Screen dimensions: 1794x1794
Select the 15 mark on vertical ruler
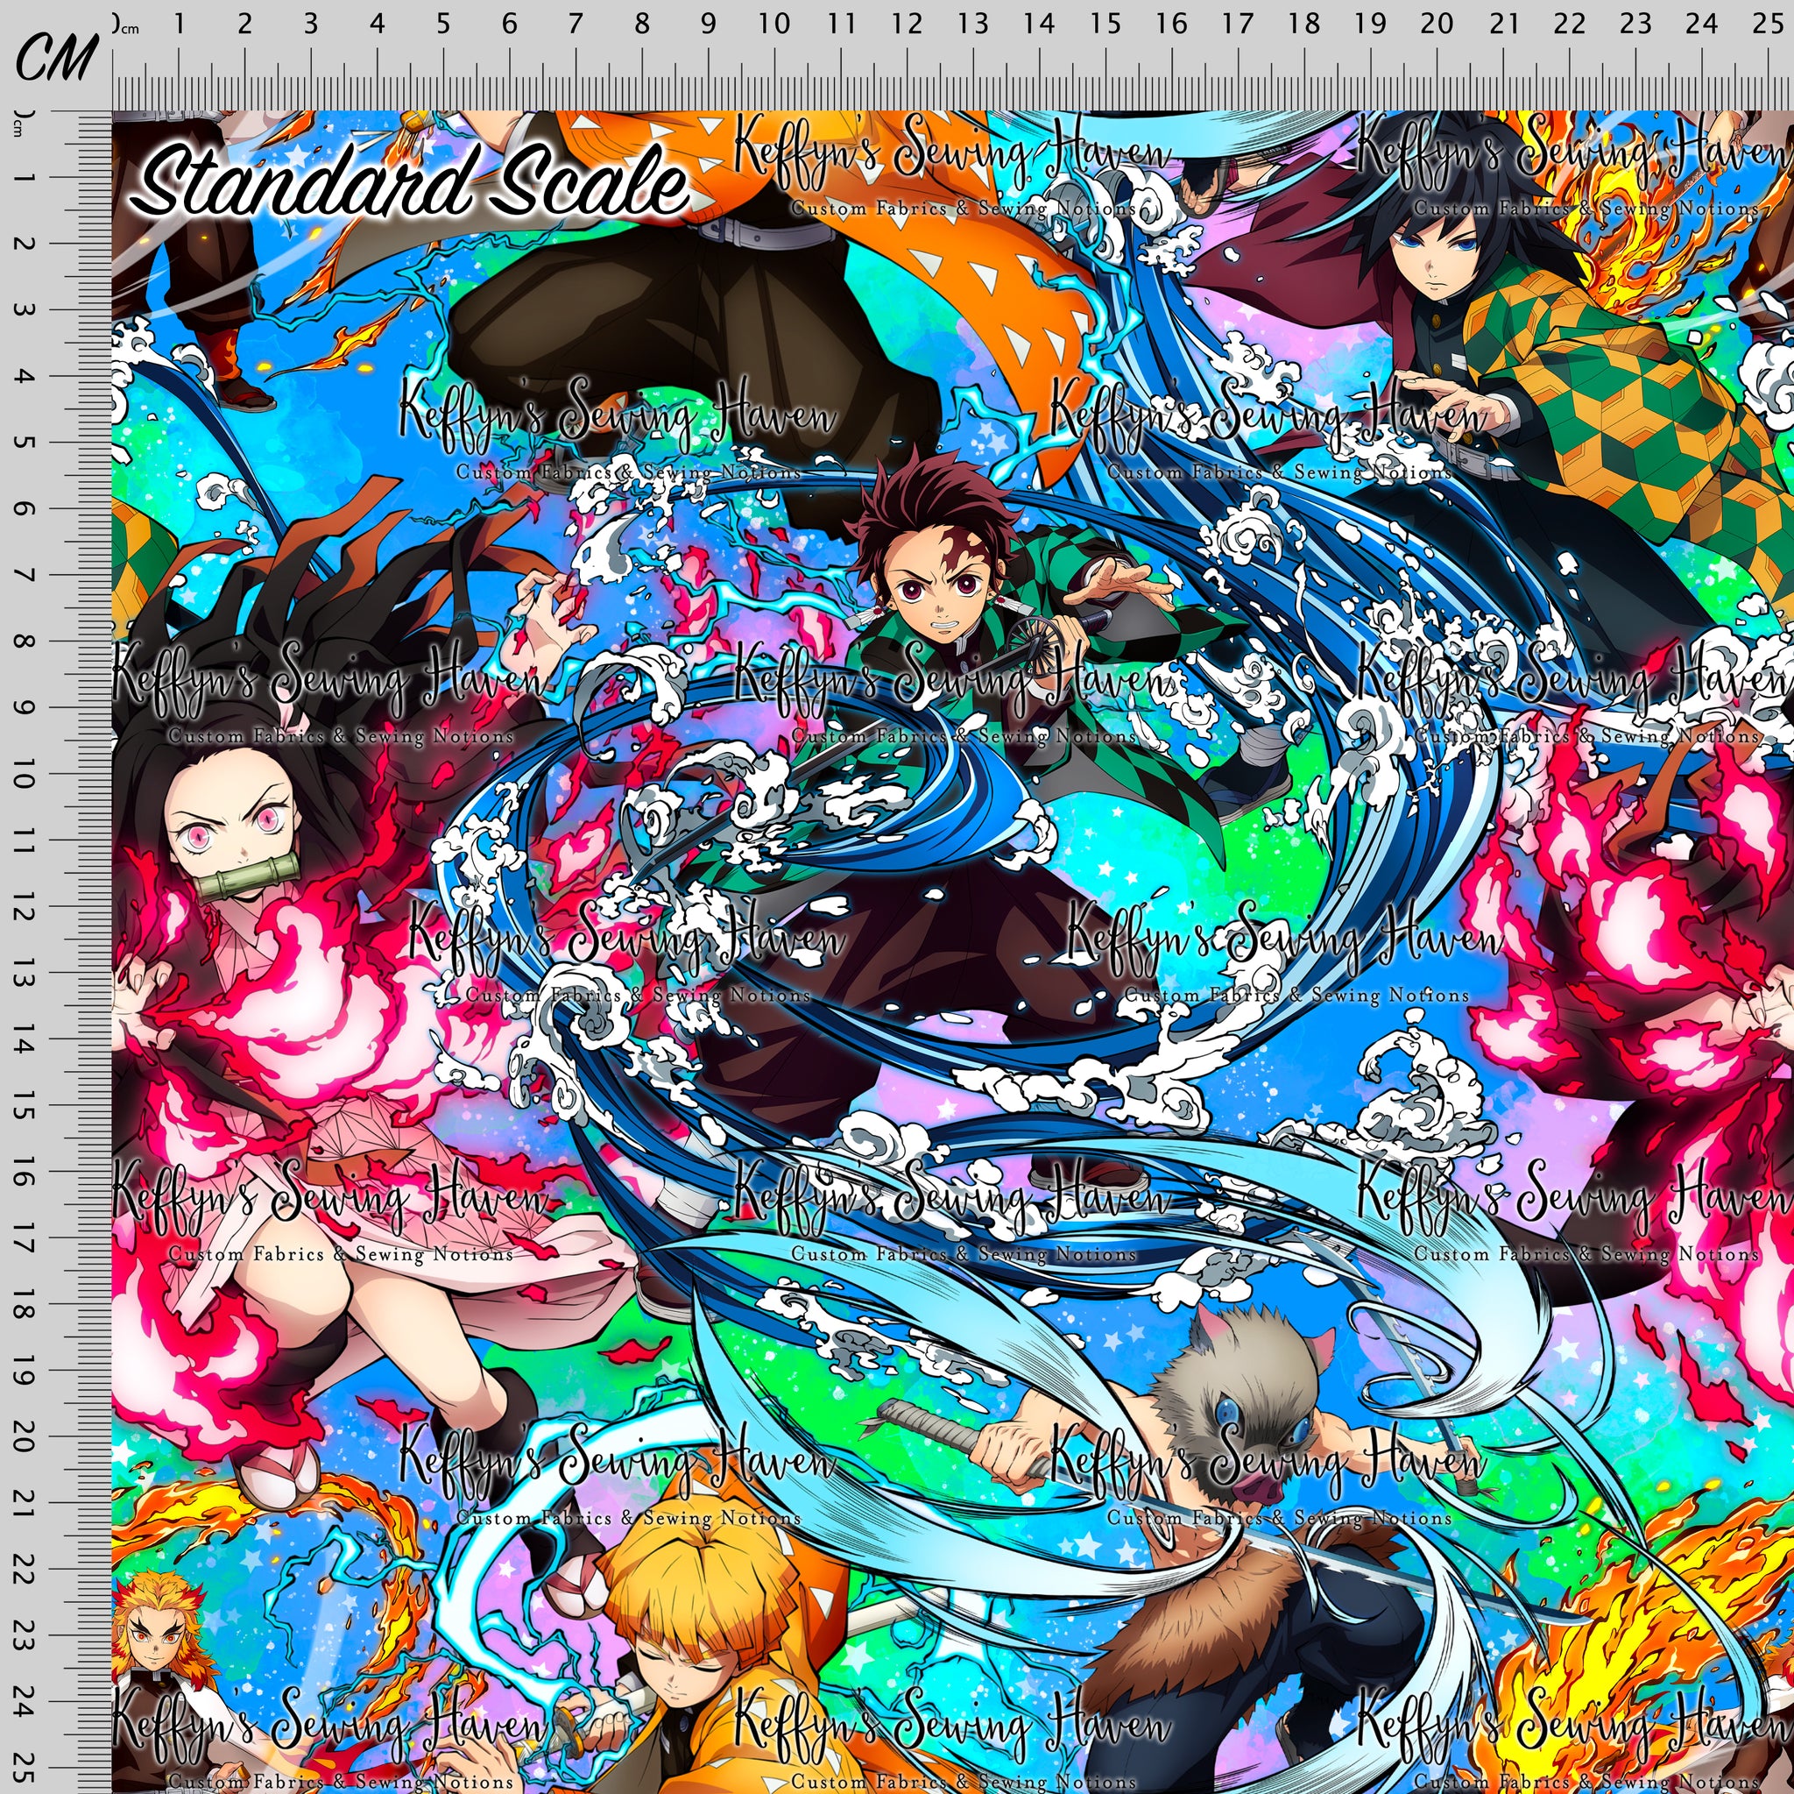coord(24,1104)
